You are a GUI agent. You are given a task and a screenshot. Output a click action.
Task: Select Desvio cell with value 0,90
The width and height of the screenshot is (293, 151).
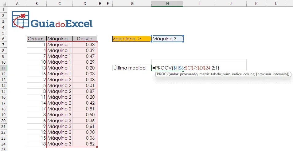click(85, 132)
